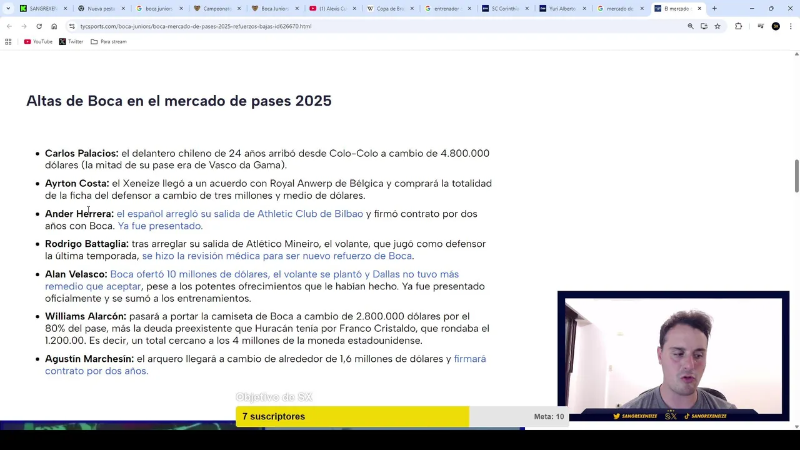800x450 pixels.
Task: Expand the tab search dropdown arrow
Action: pyautogui.click(x=8, y=9)
